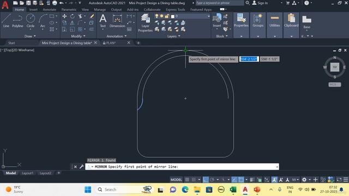Select the Circle tool
The width and height of the screenshot is (349, 196).
(31, 21)
